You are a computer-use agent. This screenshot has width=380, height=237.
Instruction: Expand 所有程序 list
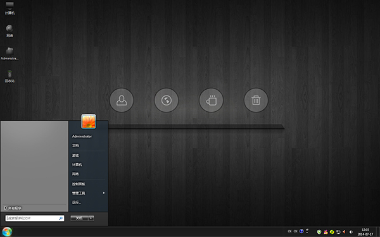(x=13, y=208)
